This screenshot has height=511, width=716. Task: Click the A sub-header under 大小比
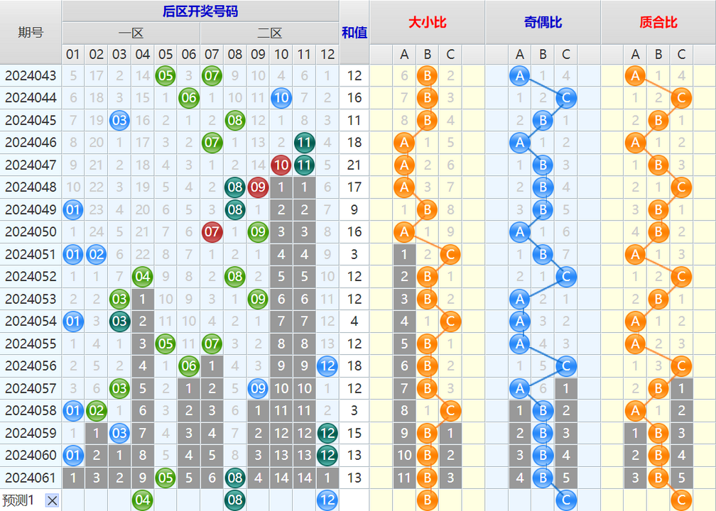coord(404,54)
